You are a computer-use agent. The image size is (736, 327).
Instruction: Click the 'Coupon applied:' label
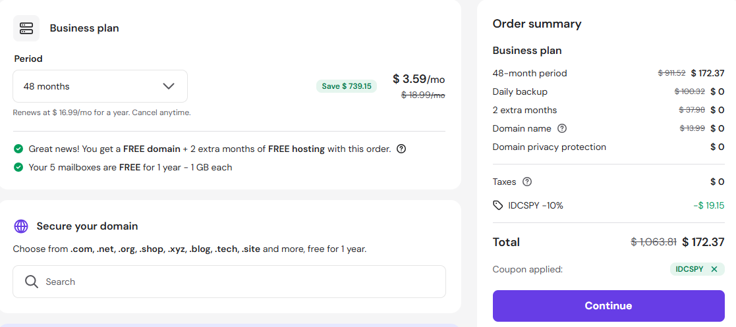528,269
